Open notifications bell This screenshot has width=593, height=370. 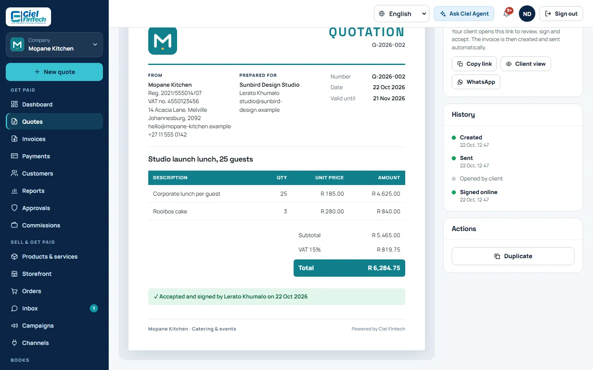(507, 14)
